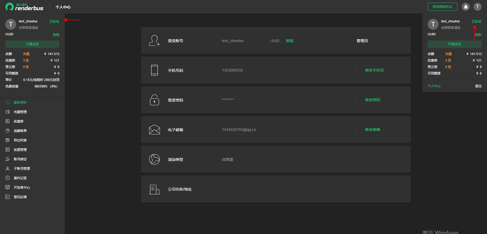Screen dimensions: 487x234
Task: Click the 发票管理 invoice icon
Action: point(8,150)
